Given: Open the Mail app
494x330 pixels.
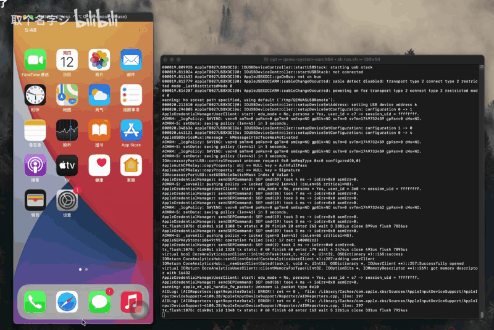Looking at the screenshot, I should (130, 60).
